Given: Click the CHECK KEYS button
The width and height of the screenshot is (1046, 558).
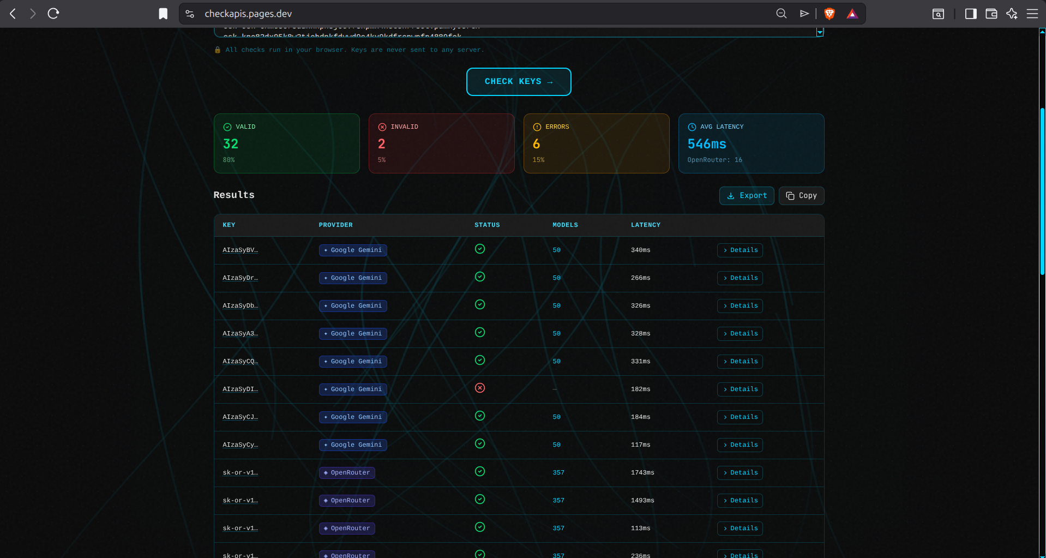Looking at the screenshot, I should [x=519, y=82].
